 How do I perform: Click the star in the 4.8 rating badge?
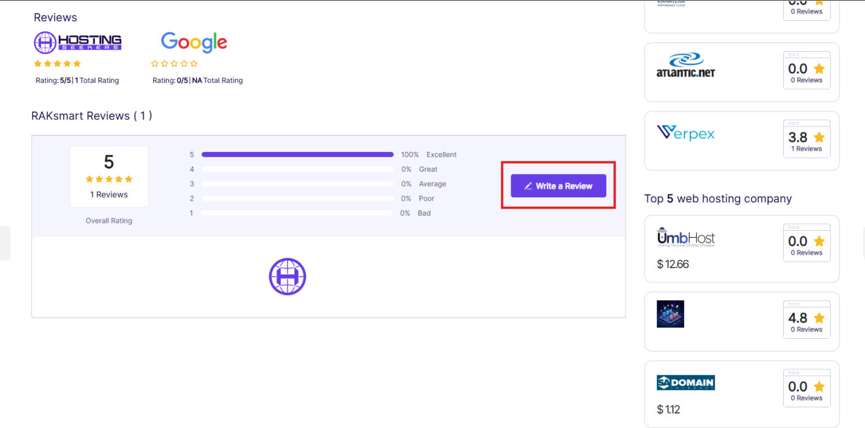819,318
